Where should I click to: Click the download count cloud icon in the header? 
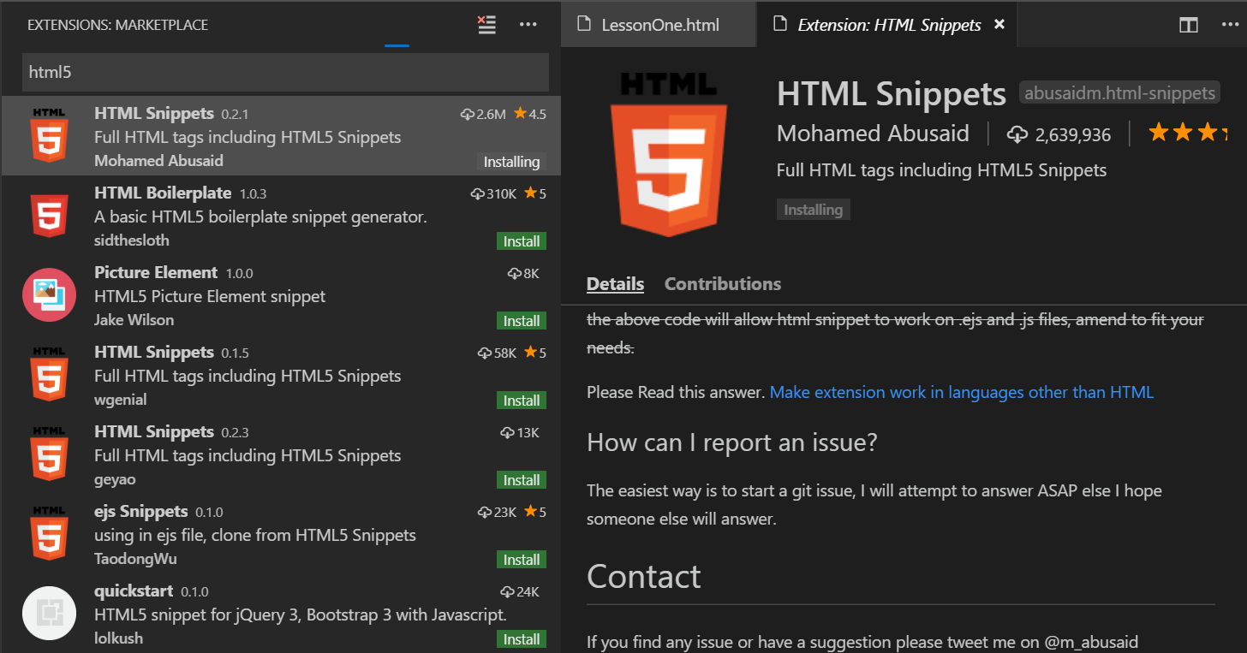point(1017,134)
